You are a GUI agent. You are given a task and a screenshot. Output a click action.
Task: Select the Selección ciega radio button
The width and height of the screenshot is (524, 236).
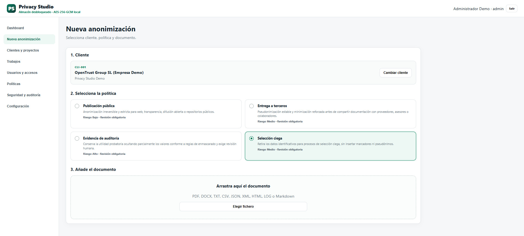tap(251, 138)
